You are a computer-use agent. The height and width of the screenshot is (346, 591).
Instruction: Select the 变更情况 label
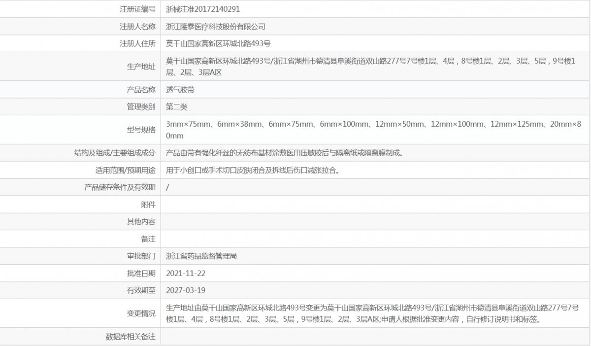(x=141, y=313)
